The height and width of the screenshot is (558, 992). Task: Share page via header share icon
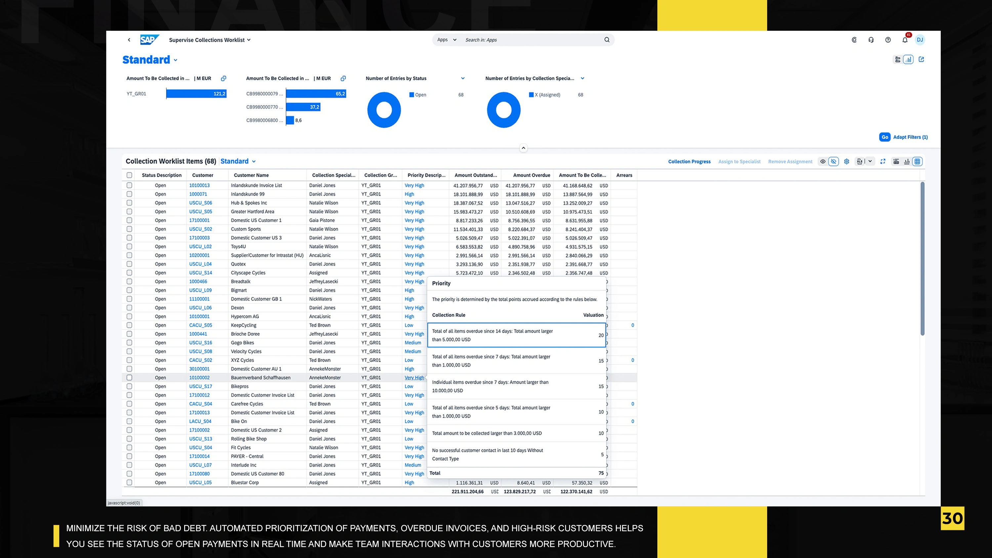921,59
